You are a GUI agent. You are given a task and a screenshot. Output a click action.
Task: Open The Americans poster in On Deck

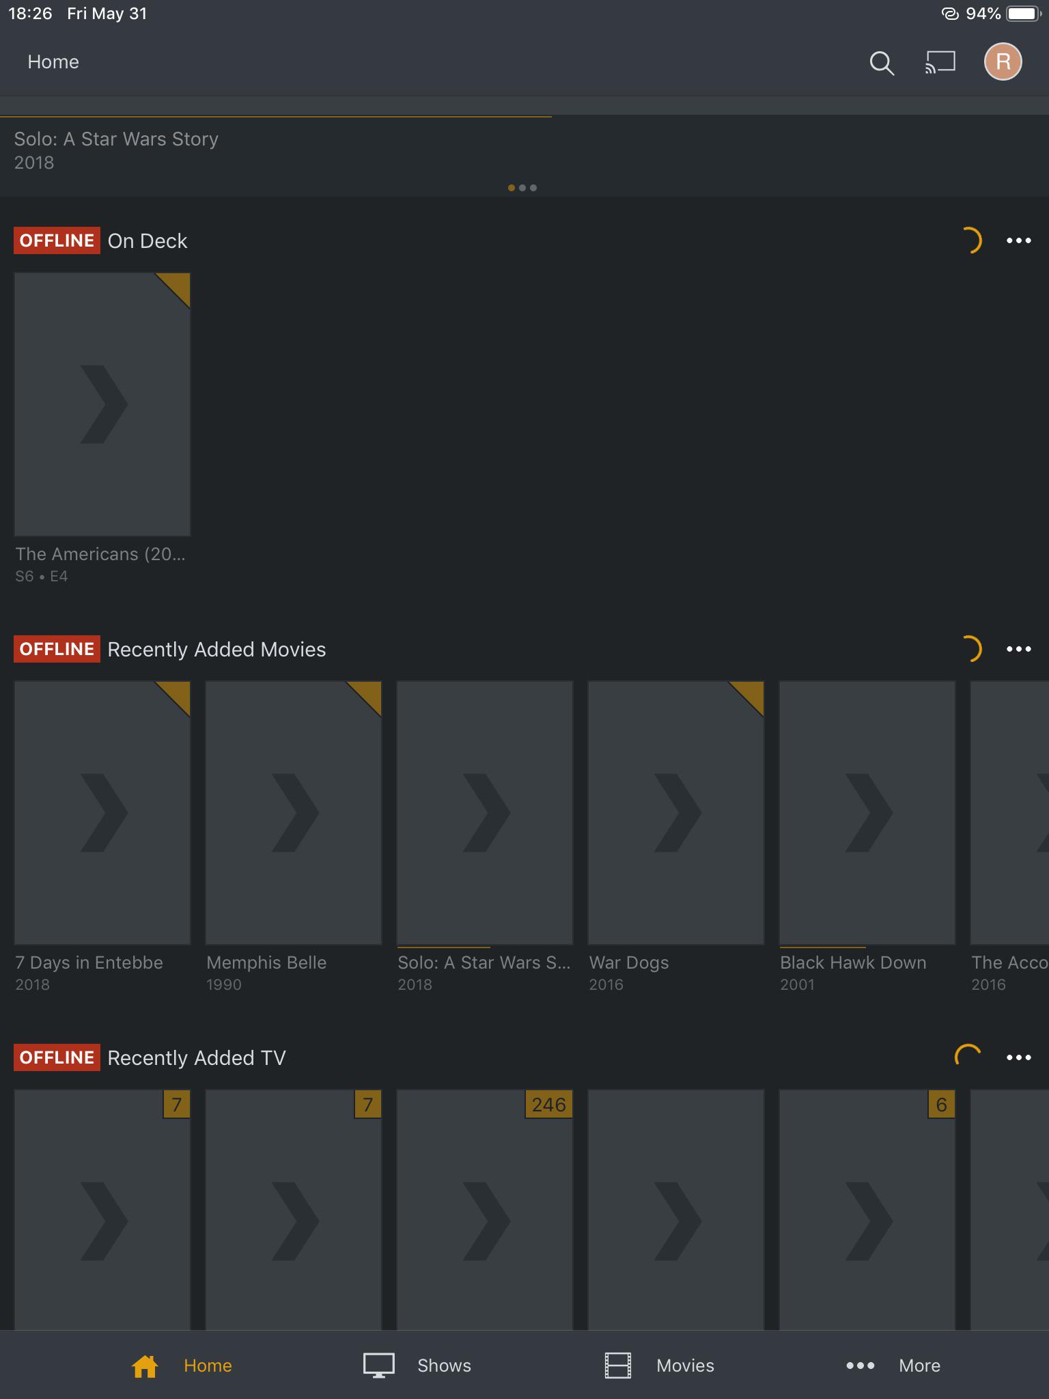[x=102, y=404]
